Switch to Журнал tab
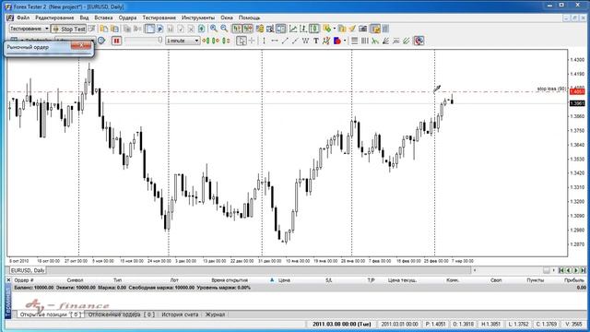The image size is (590, 332). click(215, 314)
